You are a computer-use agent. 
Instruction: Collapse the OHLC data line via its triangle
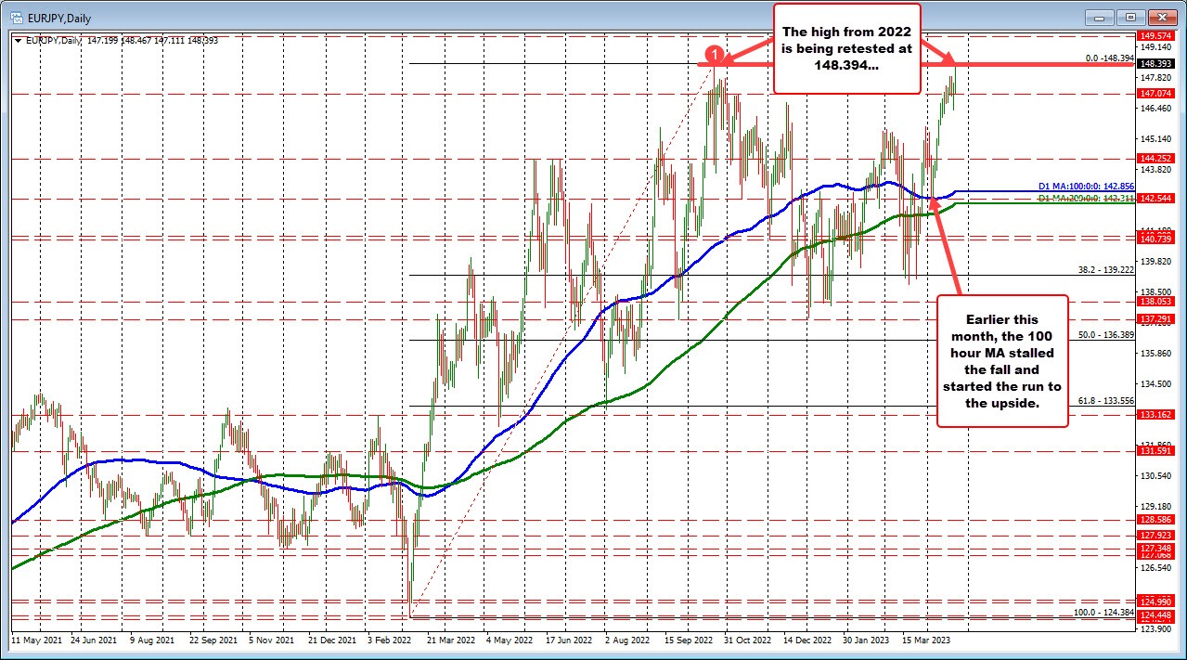click(19, 41)
